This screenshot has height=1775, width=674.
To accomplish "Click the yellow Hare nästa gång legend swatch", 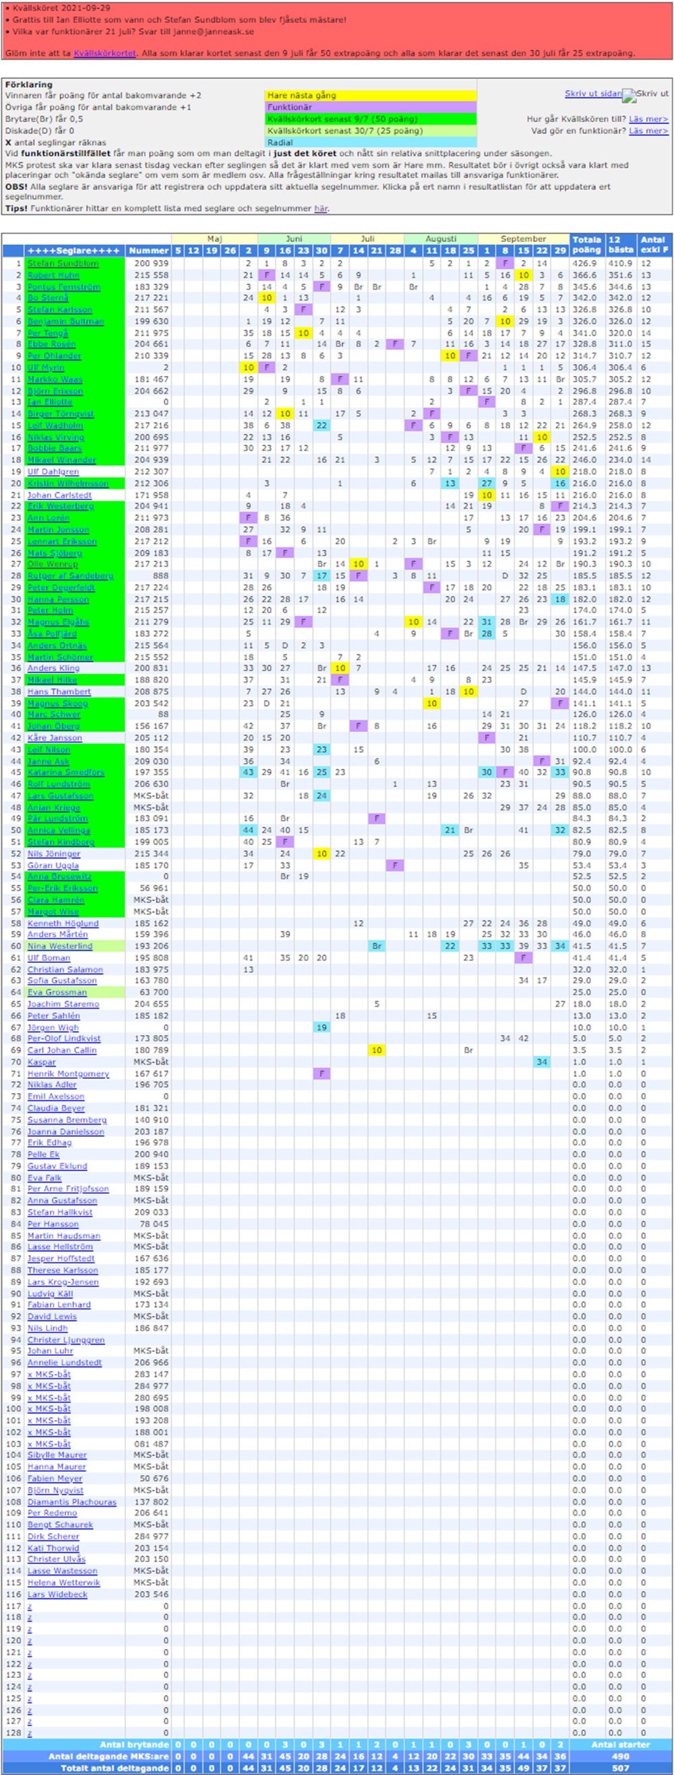I will coord(371,96).
